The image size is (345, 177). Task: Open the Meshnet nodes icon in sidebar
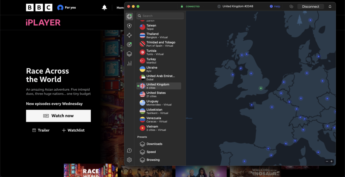click(129, 35)
